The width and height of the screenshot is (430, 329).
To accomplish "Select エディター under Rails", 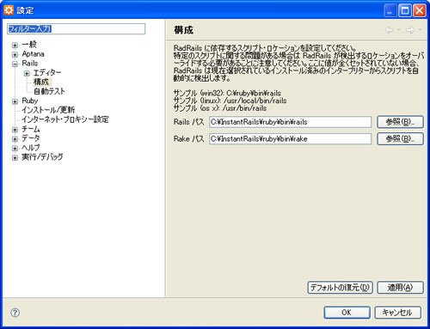I will [47, 73].
